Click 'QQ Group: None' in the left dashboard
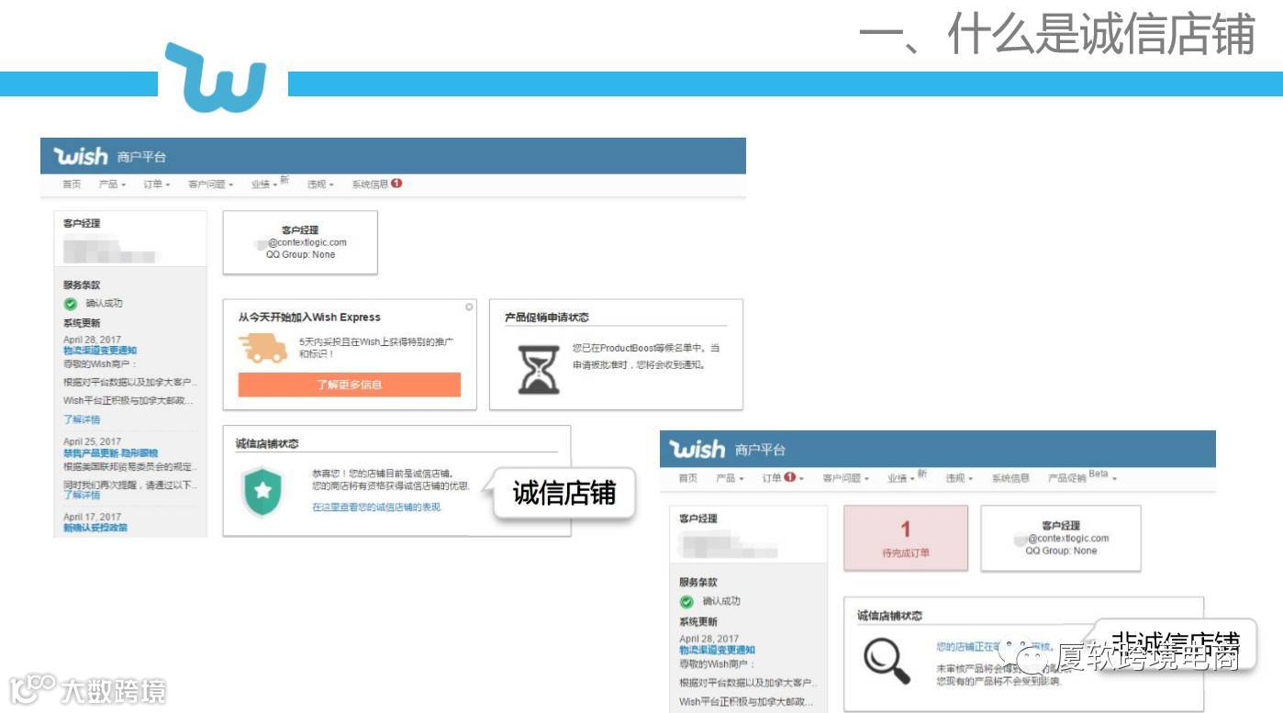 coord(300,255)
